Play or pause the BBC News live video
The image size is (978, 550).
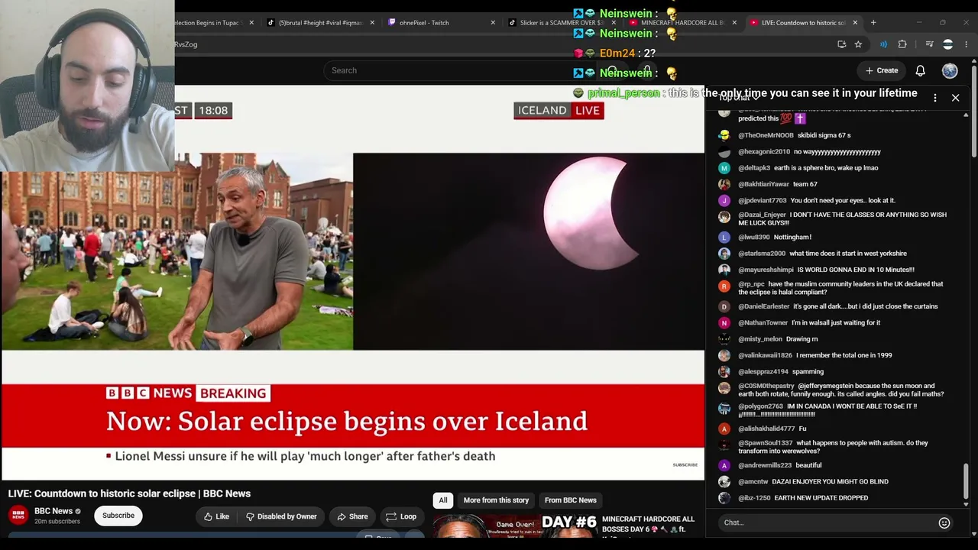(x=353, y=283)
